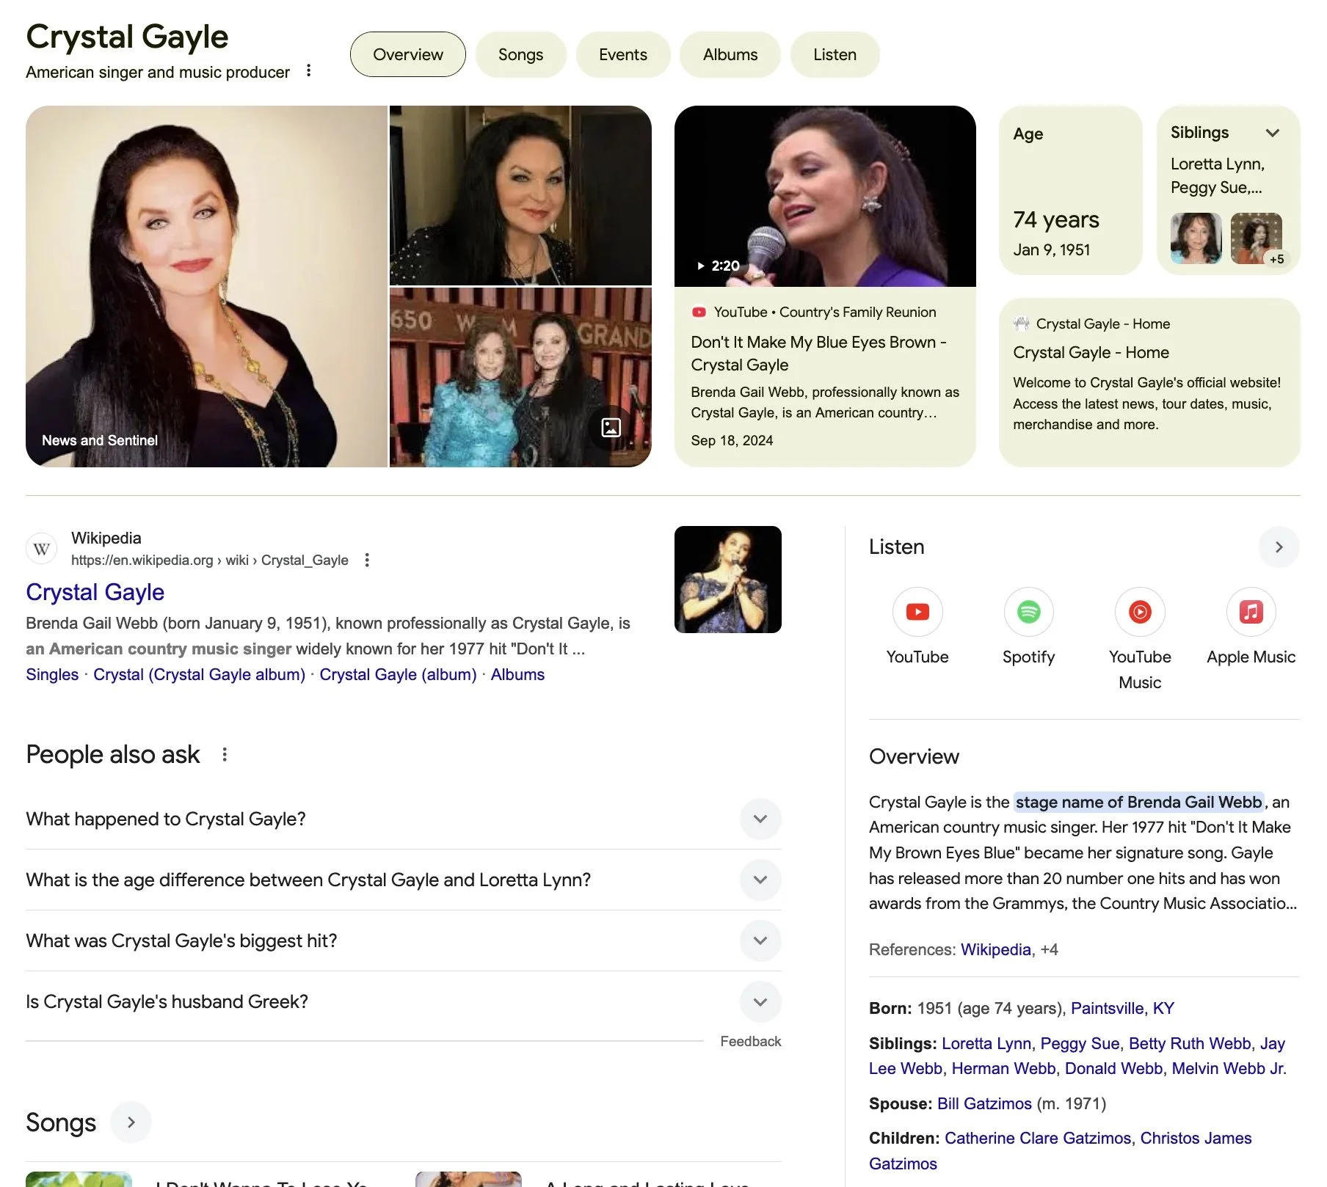Click the highlighted 'stage name of Brenda Gail Webb' text
Screen dimensions: 1327x1187
point(1138,802)
